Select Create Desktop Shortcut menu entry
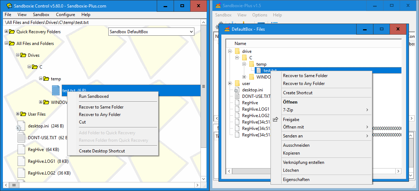 click(102, 151)
